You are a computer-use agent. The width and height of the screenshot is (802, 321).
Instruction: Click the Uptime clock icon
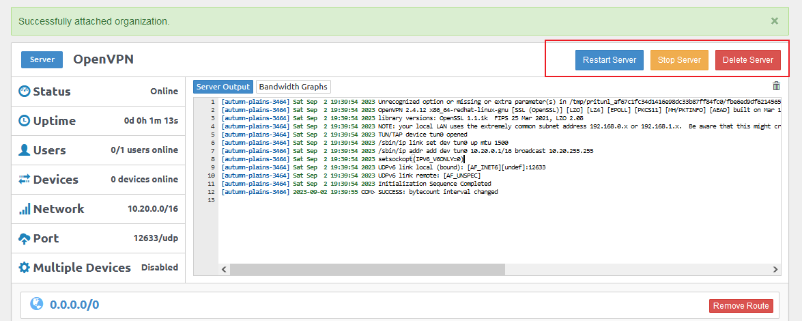coord(24,121)
